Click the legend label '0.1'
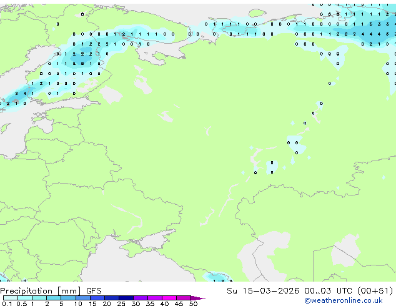The width and height of the screenshot is (396, 306). pyautogui.click(x=7, y=304)
